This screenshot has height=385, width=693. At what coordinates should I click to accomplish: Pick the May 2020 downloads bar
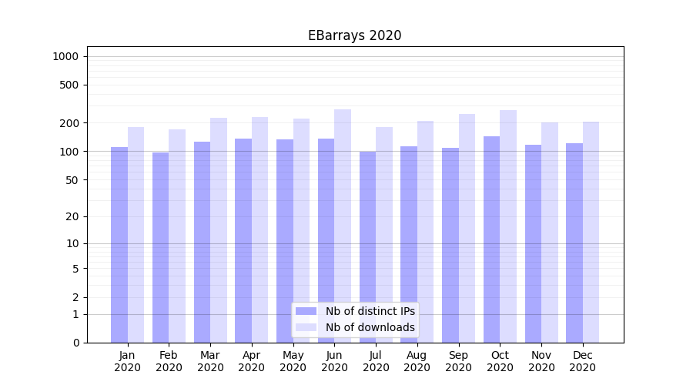coord(302,230)
